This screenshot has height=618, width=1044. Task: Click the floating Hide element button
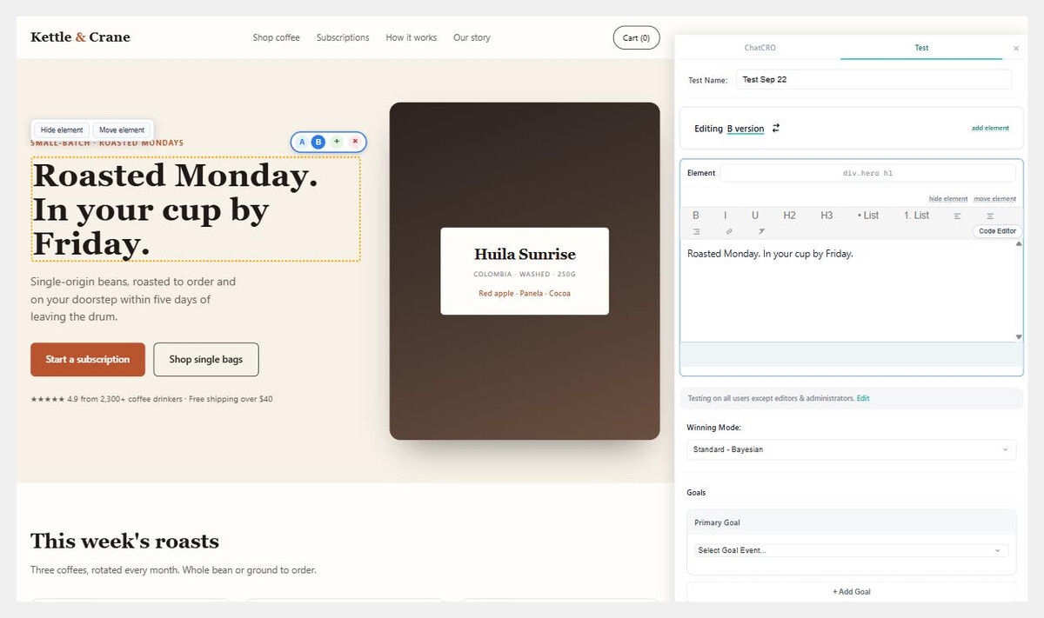pos(62,130)
